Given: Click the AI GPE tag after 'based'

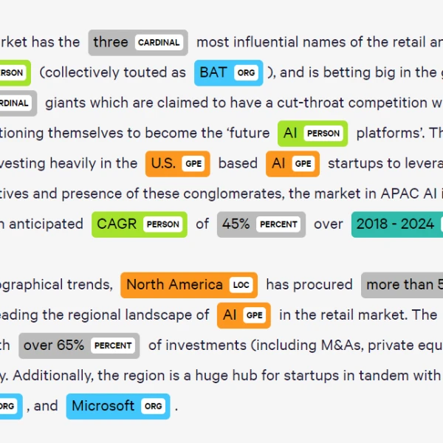Looking at the screenshot, I should point(292,164).
